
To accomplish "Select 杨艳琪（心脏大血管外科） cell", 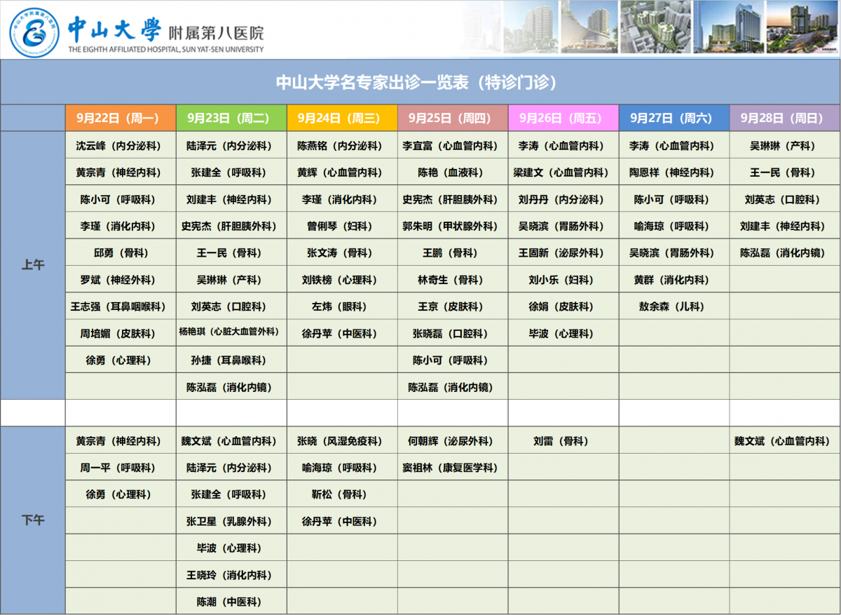I will [x=231, y=333].
